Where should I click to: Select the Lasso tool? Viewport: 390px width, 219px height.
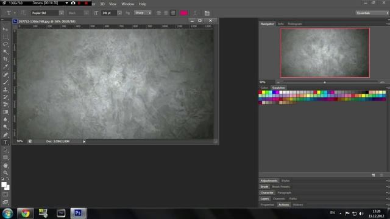[x=5, y=44]
